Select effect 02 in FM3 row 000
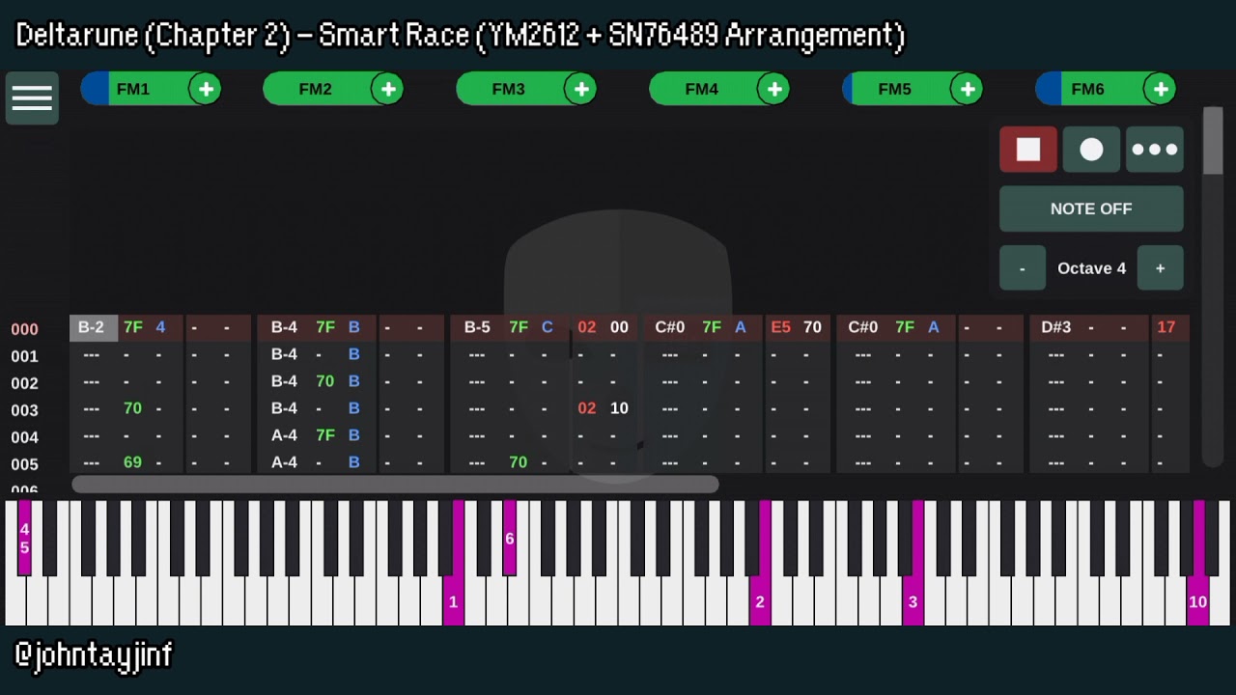 click(x=587, y=327)
